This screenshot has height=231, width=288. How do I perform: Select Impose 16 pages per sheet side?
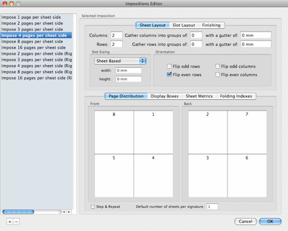coord(36,47)
